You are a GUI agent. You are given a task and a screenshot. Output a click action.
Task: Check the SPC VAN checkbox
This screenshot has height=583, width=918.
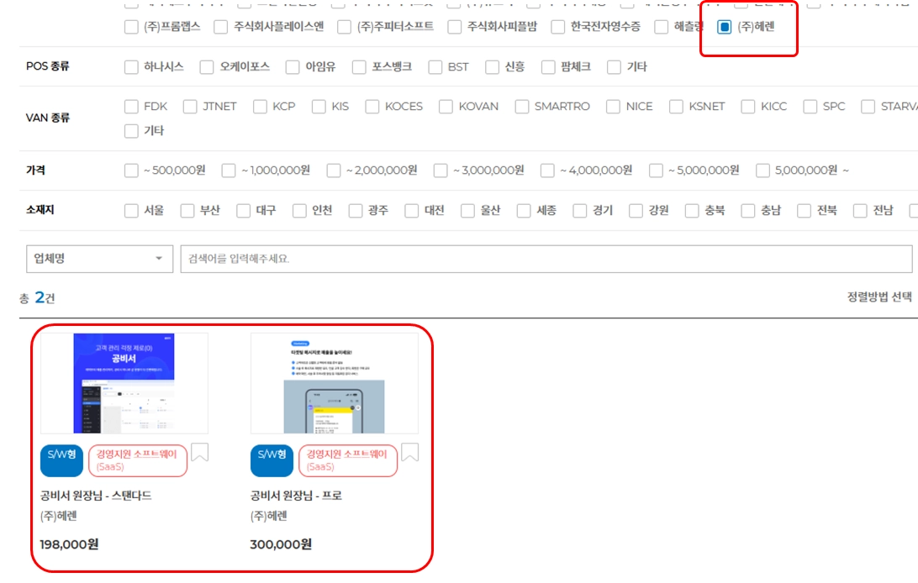click(810, 107)
